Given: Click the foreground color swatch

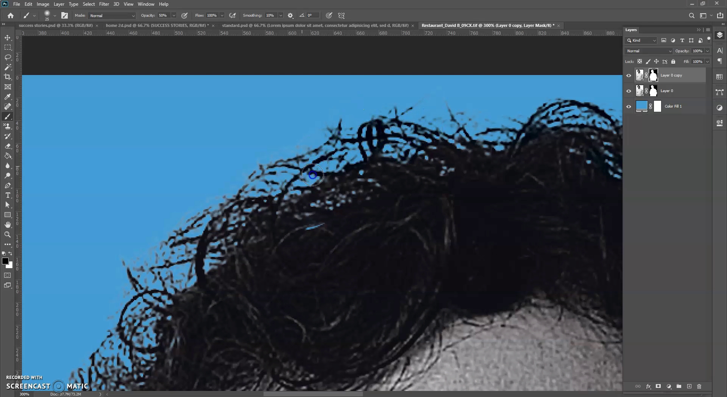Looking at the screenshot, I should pyautogui.click(x=5, y=261).
